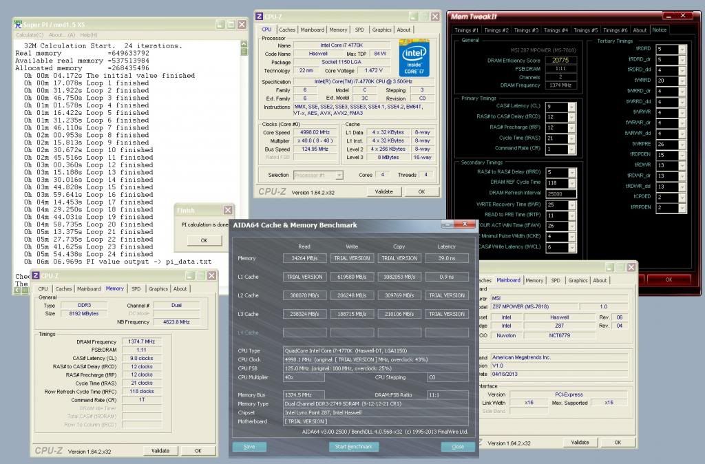The width and height of the screenshot is (705, 464).
Task: Click the DRAM Efficiency Score value 20775
Action: [x=560, y=61]
